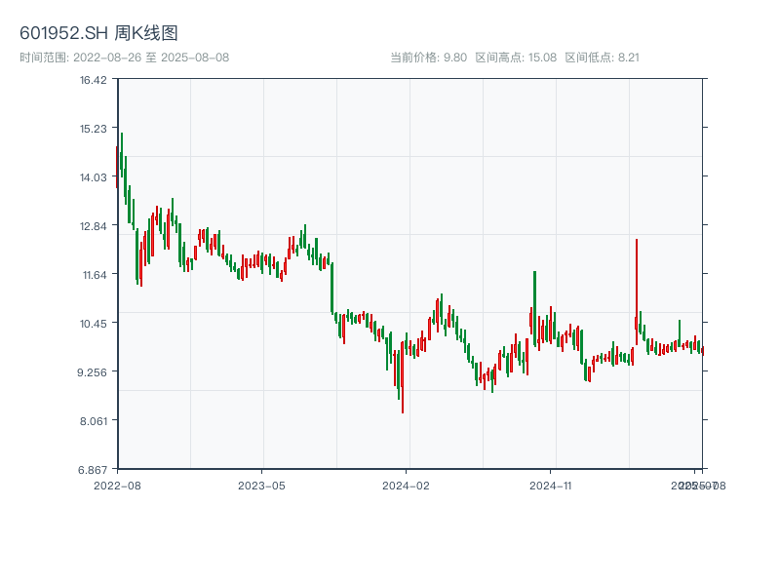The height and width of the screenshot is (585, 780).
Task: Click the 601952.SH 周K线图 chart title
Action: click(98, 33)
